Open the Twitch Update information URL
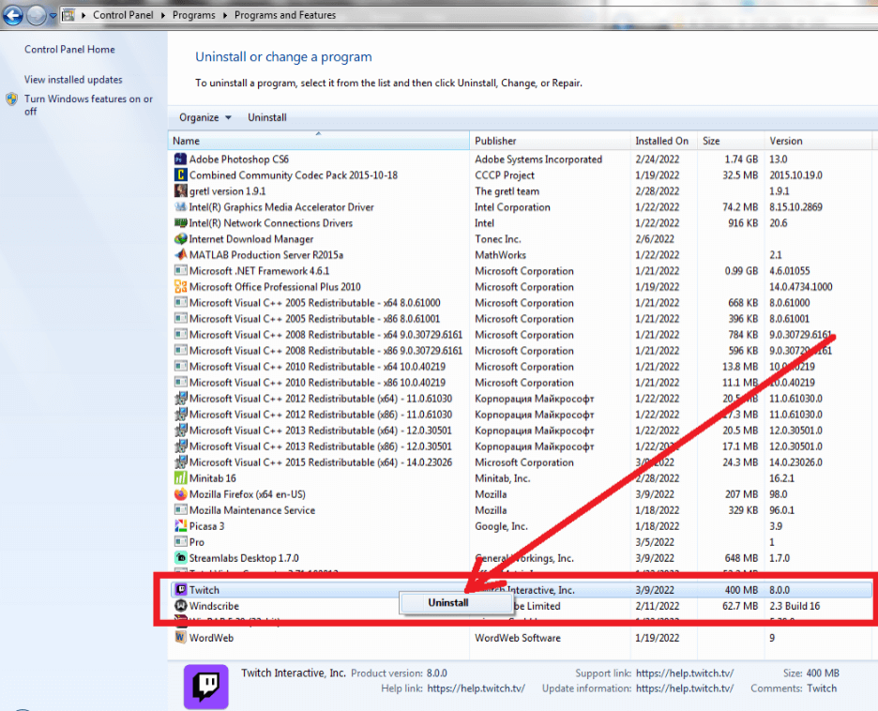Screen dimensions: 878x711 (685, 688)
